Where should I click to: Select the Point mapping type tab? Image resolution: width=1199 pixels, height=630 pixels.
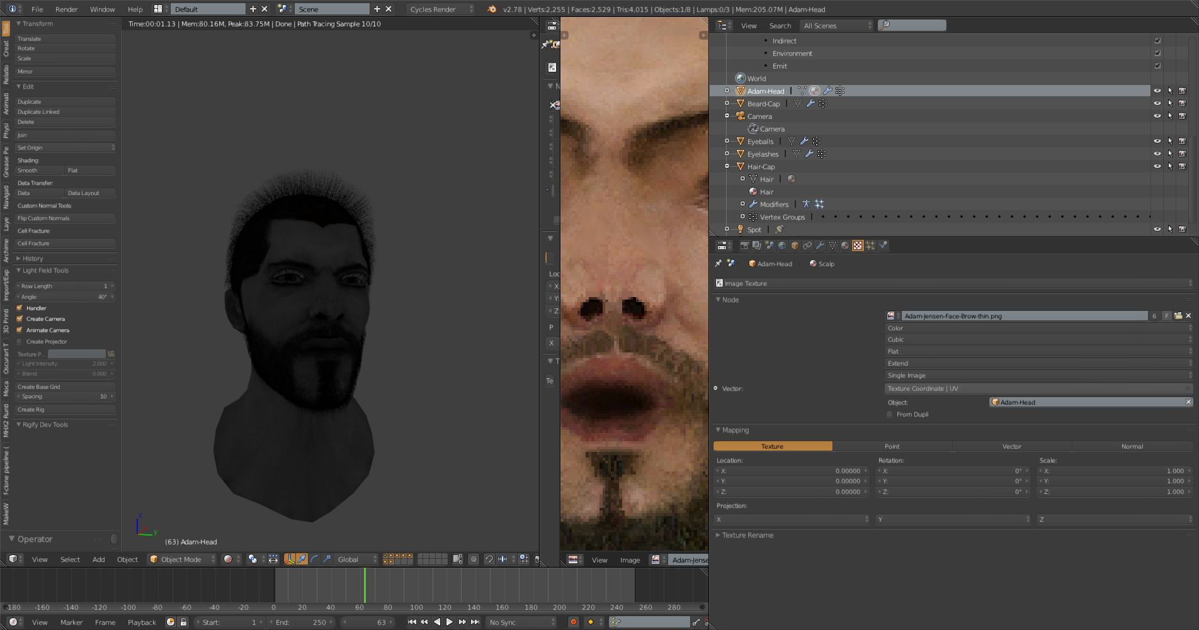pos(892,446)
